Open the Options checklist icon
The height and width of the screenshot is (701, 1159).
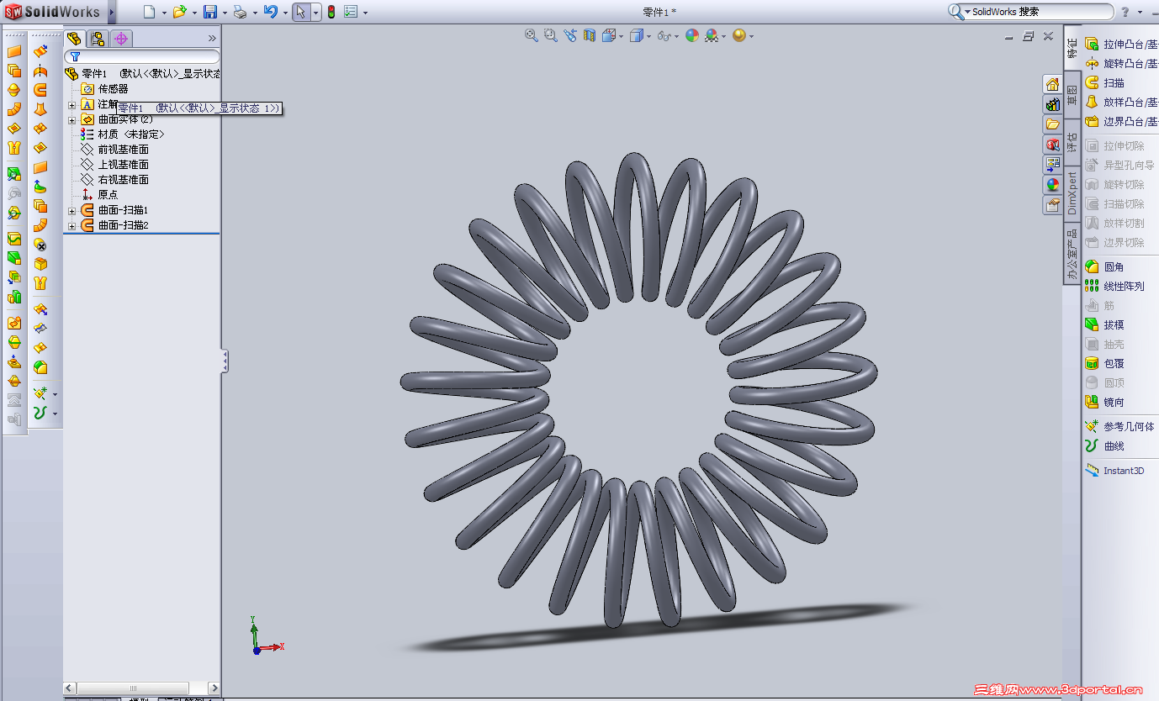351,12
